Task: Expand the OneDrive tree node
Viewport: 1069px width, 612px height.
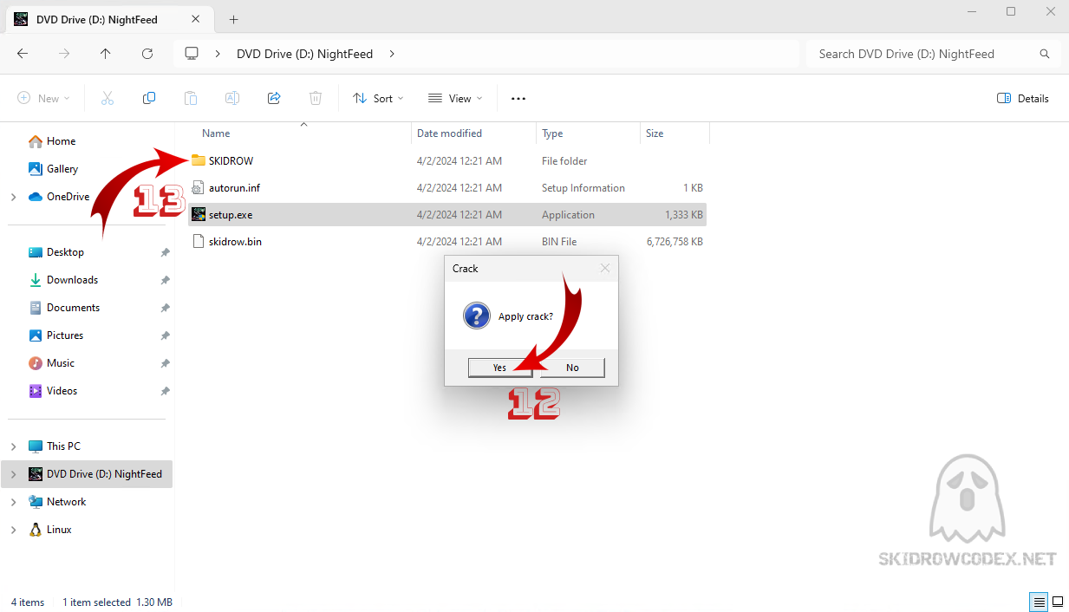Action: coord(13,197)
